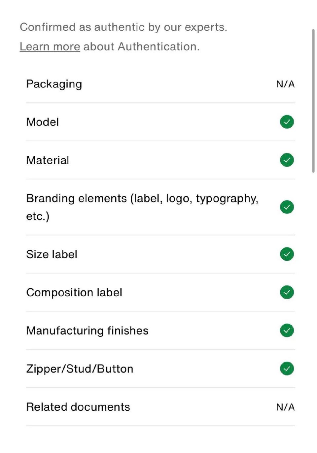Click the N/A value for Packaging
317x453 pixels.
click(x=285, y=84)
